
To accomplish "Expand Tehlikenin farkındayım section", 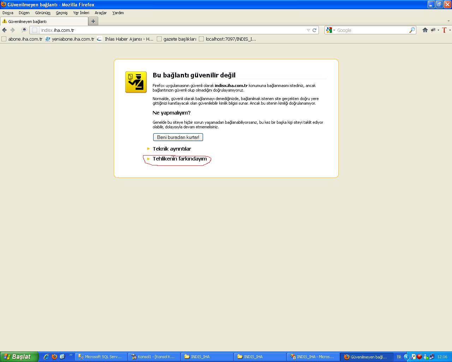I will (177, 159).
